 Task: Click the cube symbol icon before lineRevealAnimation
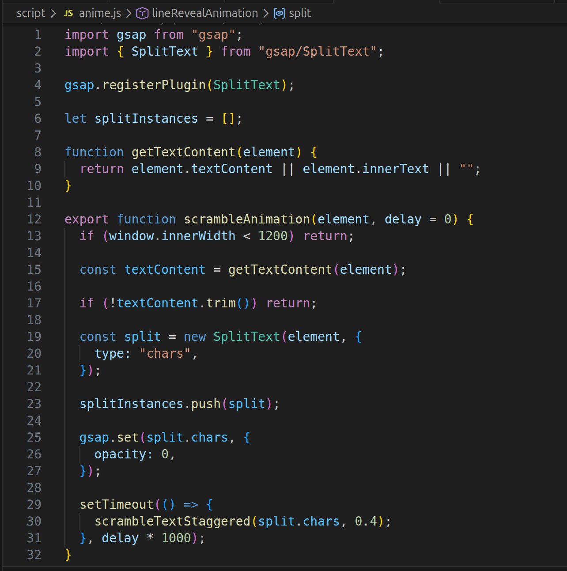[x=141, y=13]
